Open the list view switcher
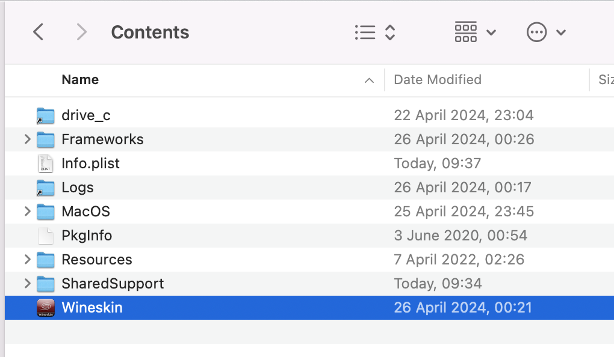Screen dimensions: 614x357 click(375, 32)
